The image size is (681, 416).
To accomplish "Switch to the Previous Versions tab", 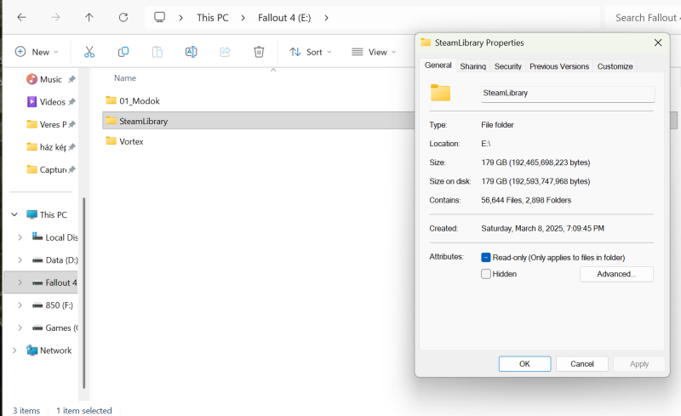I will pyautogui.click(x=559, y=66).
